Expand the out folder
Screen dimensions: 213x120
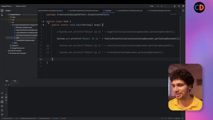tap(9, 20)
